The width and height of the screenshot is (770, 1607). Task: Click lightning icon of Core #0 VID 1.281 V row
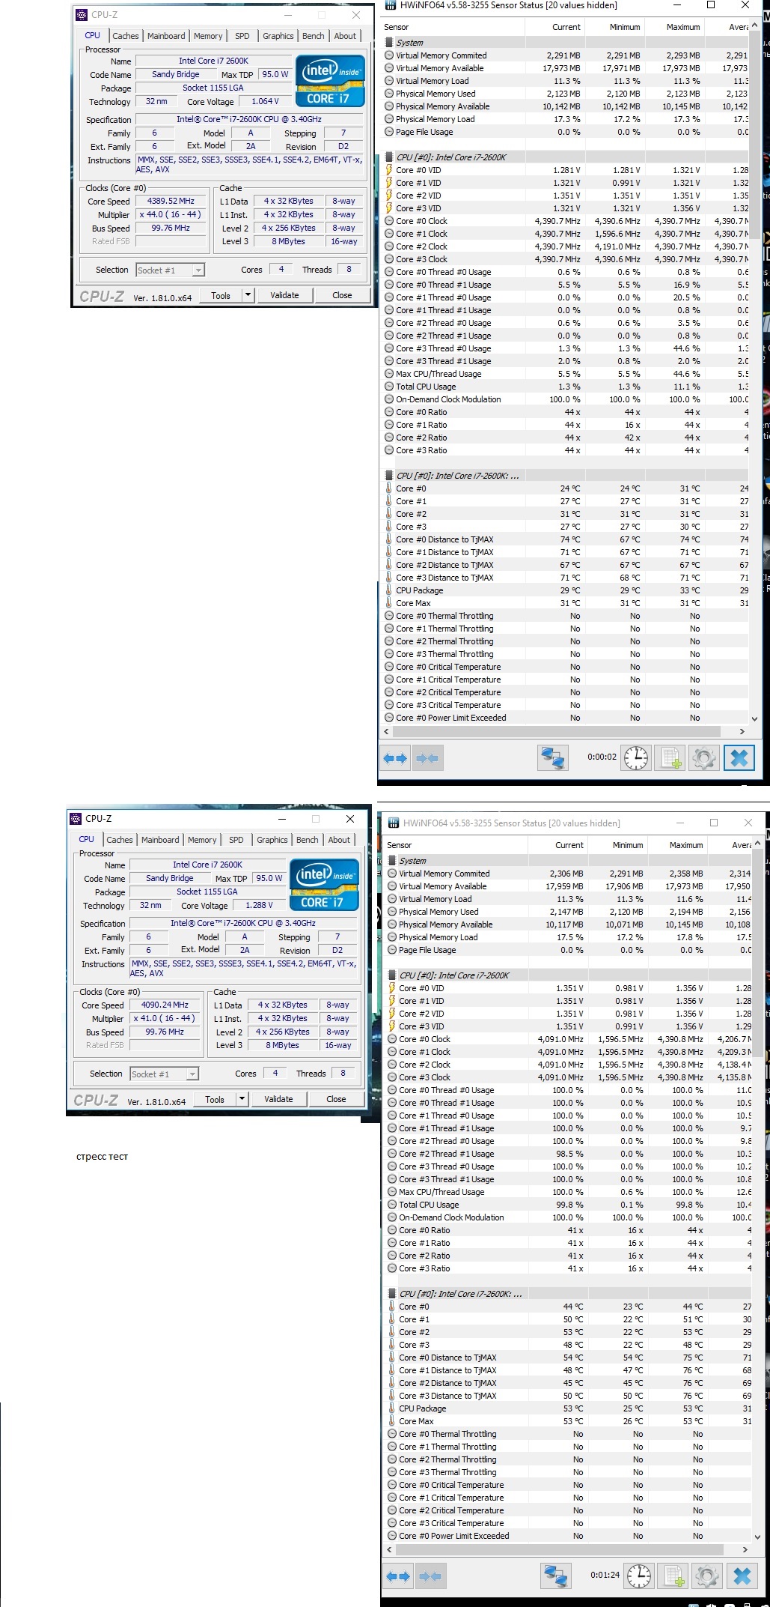(x=389, y=170)
